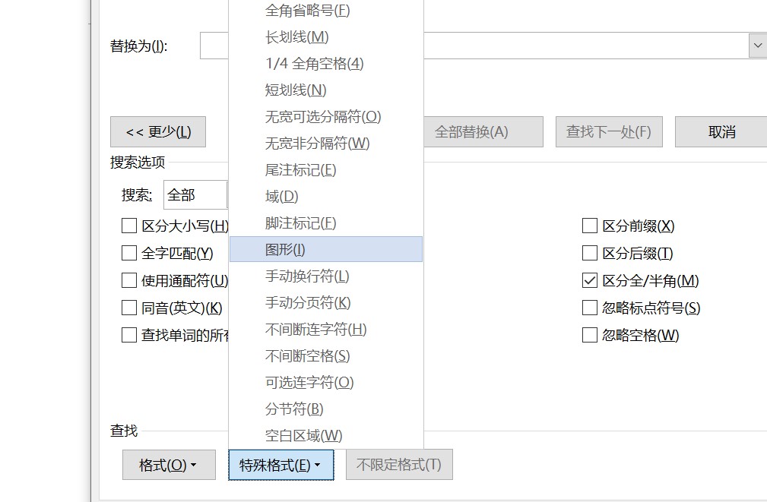Open the 替换为 combo box arrow
The height and width of the screenshot is (502, 767).
tap(757, 46)
